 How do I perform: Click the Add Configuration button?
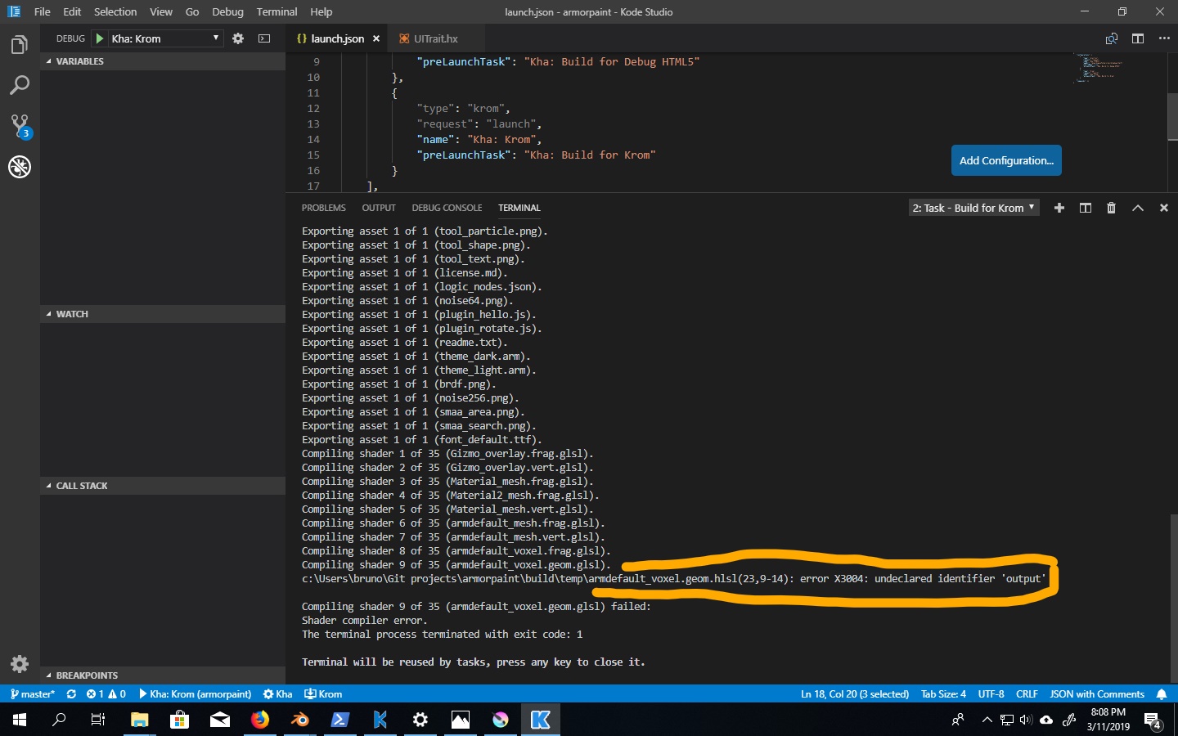pyautogui.click(x=1006, y=160)
